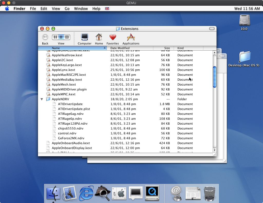Screen dimensions: 263x203
Task: Select the AppleI2C.kext file icon
Action: [48, 60]
